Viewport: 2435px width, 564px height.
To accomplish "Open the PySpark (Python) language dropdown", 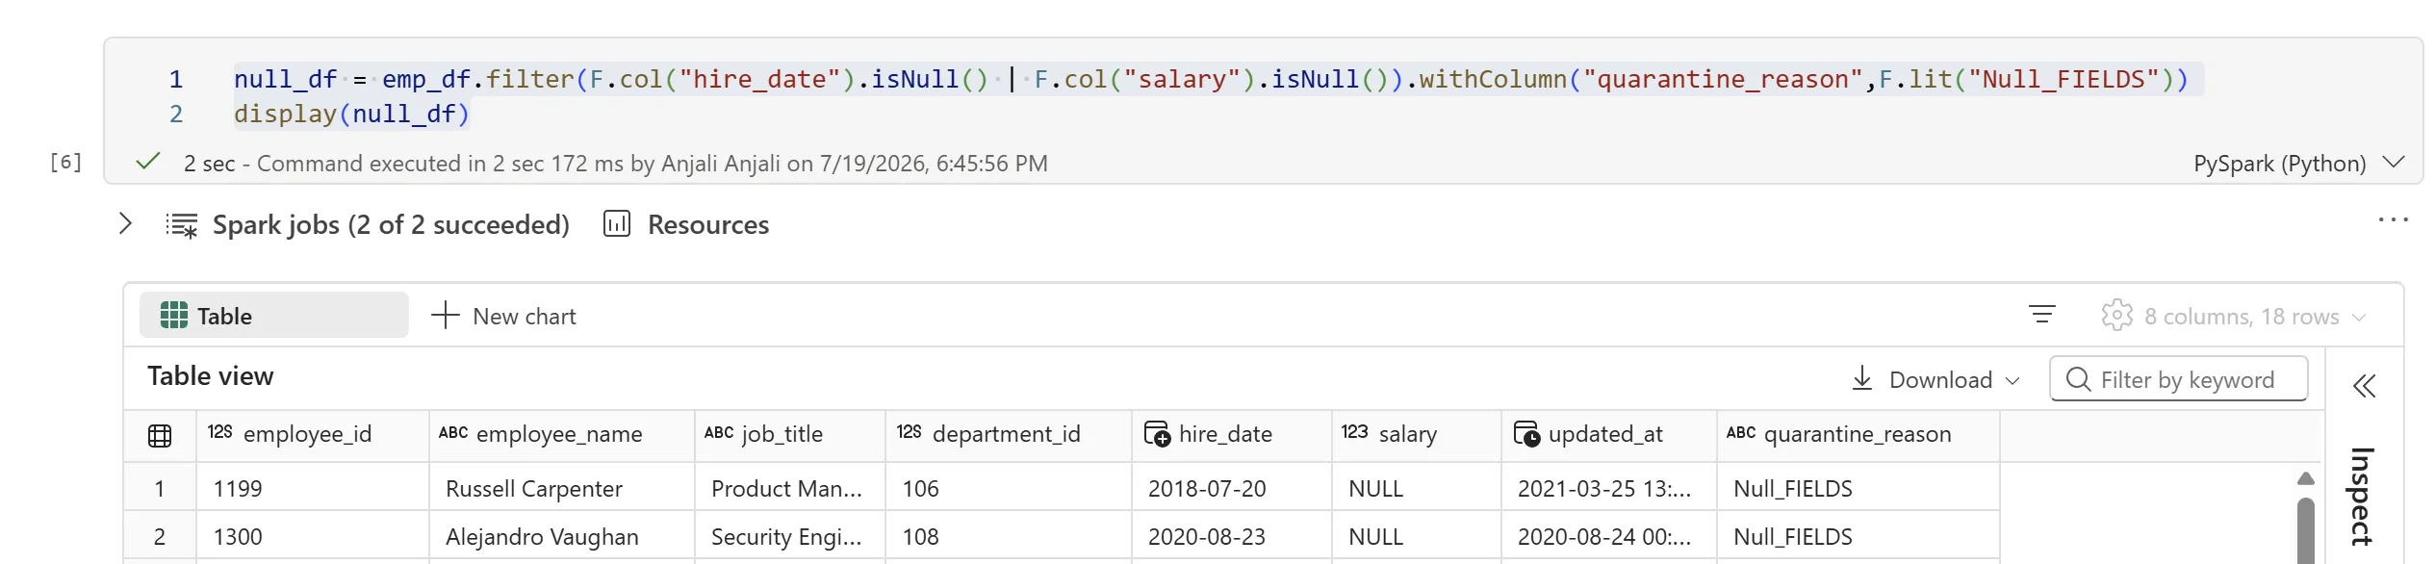I will (x=2297, y=163).
